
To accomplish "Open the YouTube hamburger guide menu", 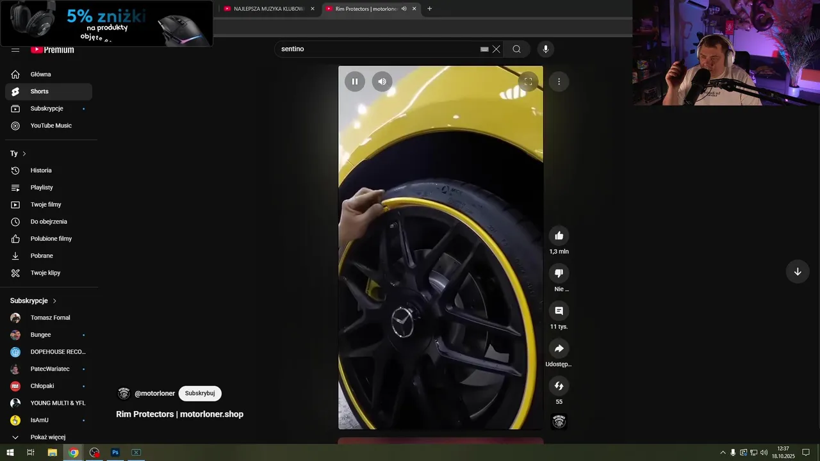I will 15,49.
